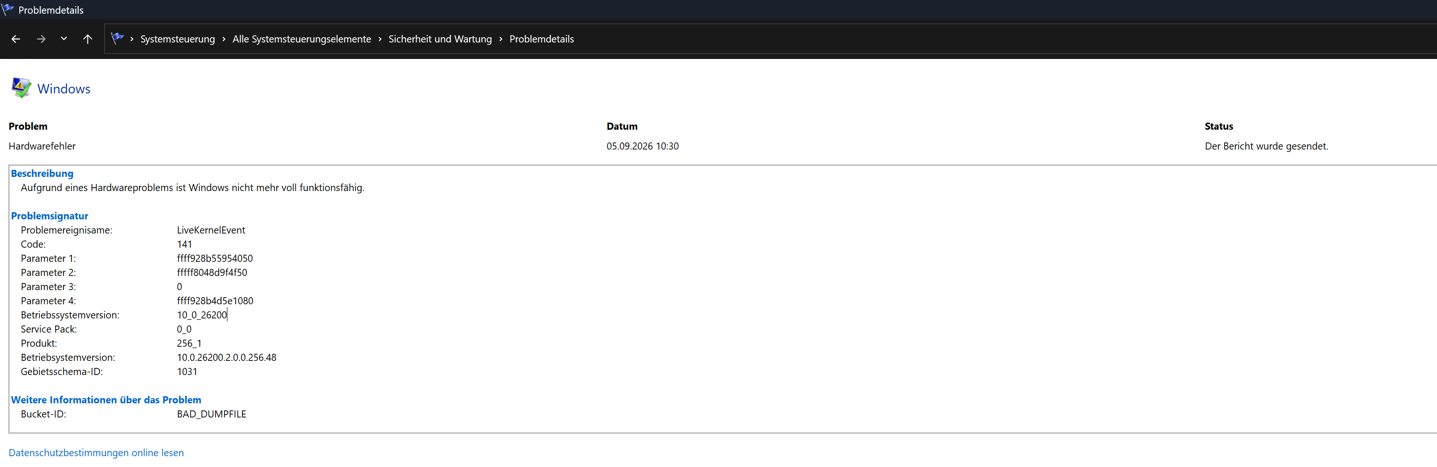The height and width of the screenshot is (467, 1437).
Task: Go up one level with up arrow
Action: coord(88,39)
